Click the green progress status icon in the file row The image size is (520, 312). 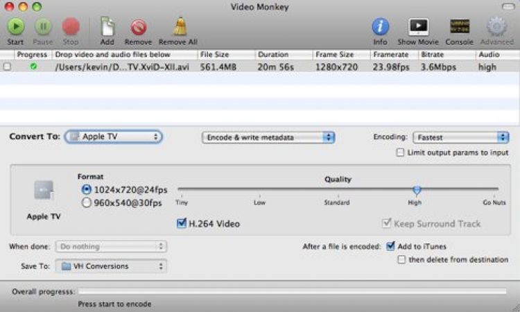33,67
